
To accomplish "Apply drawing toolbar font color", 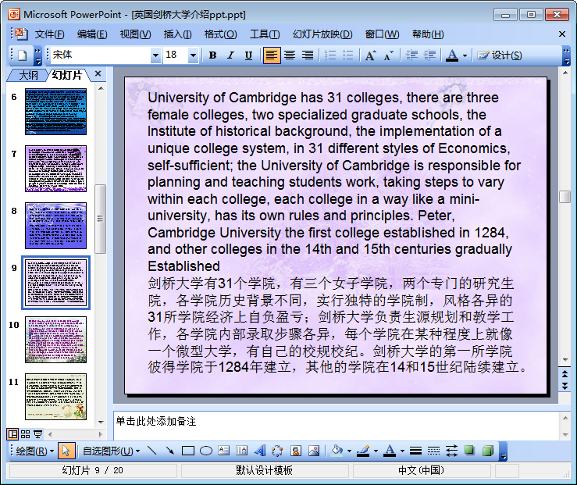I will point(390,451).
